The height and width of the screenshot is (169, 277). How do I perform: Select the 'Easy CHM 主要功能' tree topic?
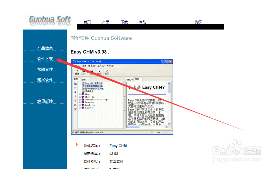94,83
